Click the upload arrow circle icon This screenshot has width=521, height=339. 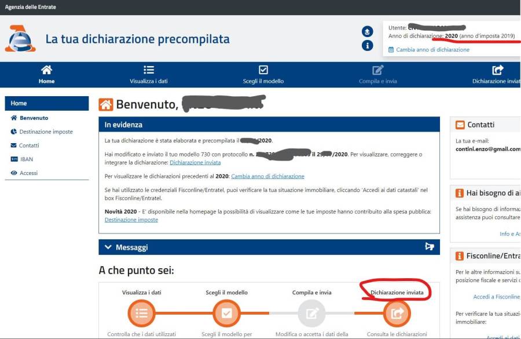point(367,32)
